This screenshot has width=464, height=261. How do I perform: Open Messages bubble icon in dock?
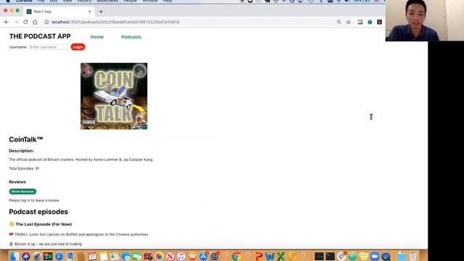125,256
